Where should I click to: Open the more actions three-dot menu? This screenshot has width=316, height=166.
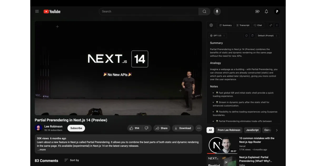199,128
